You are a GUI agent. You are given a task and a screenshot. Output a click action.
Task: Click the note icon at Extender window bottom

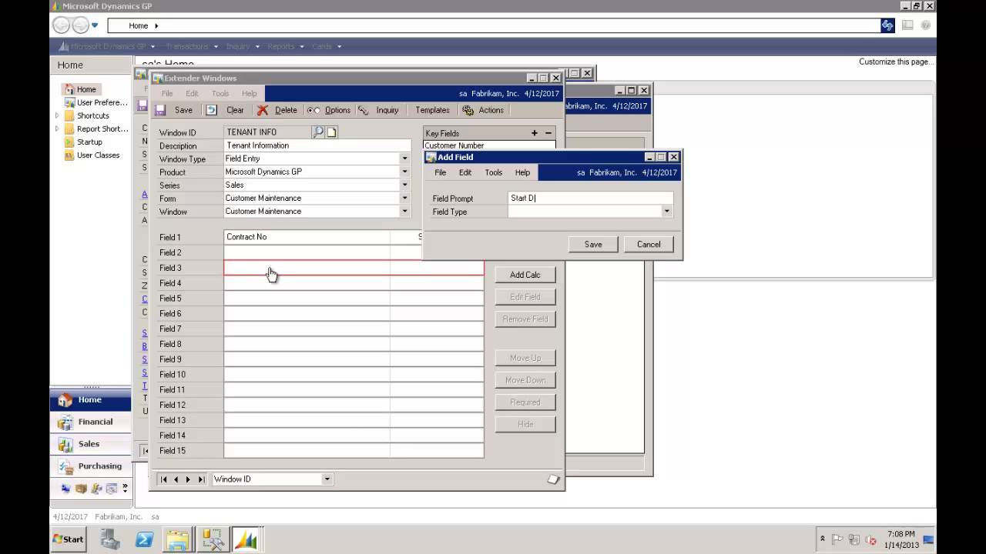[553, 479]
